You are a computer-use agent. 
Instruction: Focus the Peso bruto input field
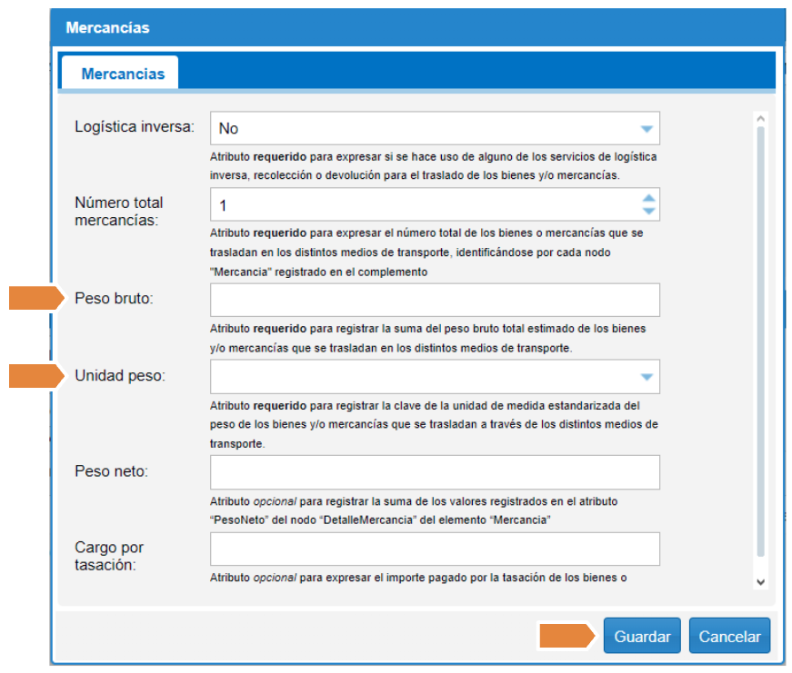[x=434, y=300]
